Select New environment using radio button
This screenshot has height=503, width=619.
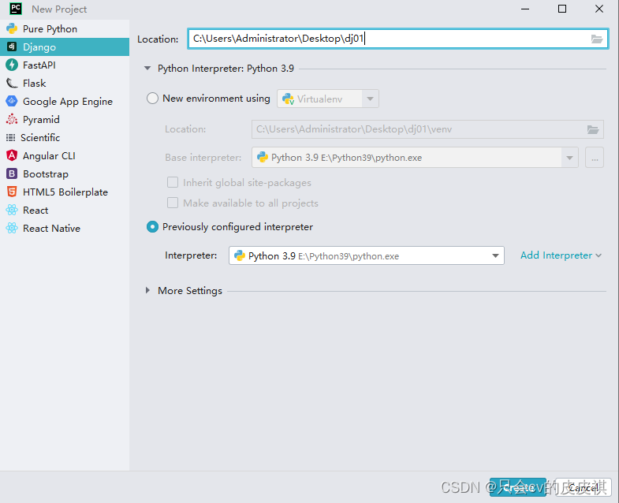pyautogui.click(x=152, y=99)
